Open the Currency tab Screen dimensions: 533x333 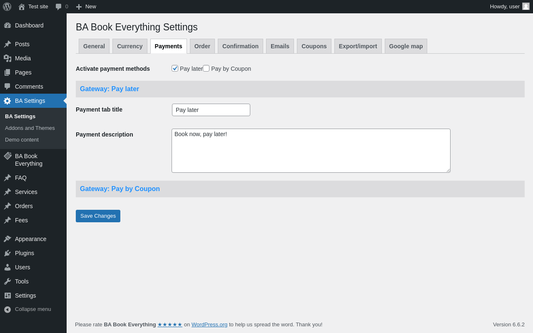[x=130, y=46]
